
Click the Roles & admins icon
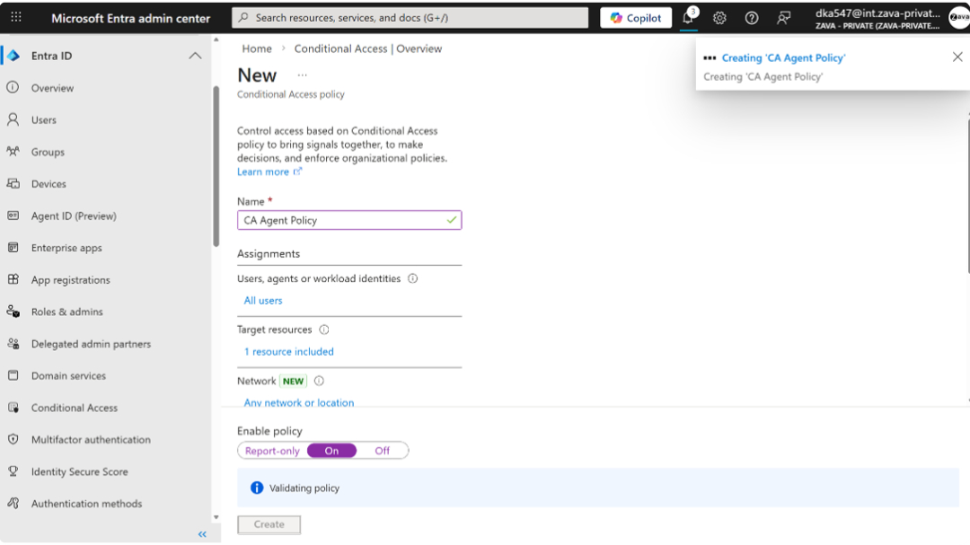(x=13, y=312)
